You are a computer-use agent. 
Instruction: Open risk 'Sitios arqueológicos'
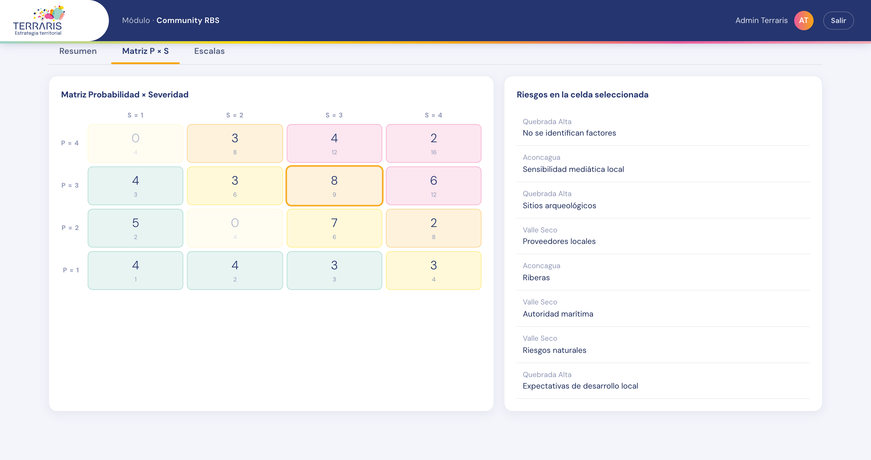tap(663, 200)
